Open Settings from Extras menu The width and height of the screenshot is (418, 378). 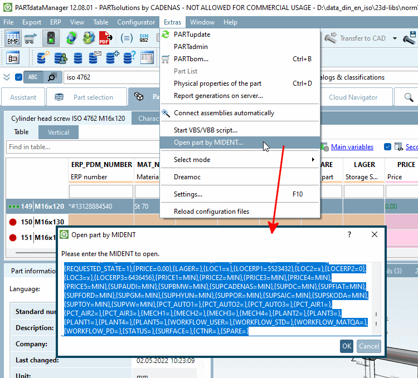click(x=240, y=194)
